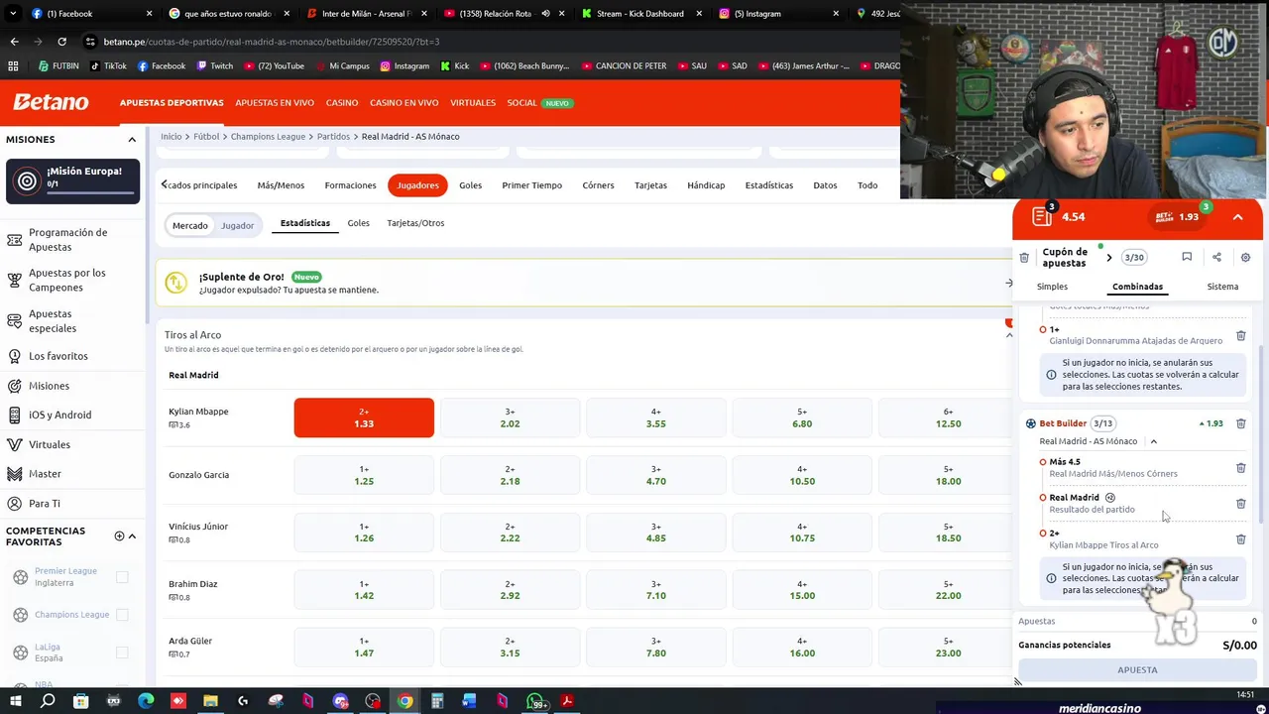Viewport: 1269px width, 714px height.
Task: Switch to the Sistema bet tab
Action: pyautogui.click(x=1222, y=287)
